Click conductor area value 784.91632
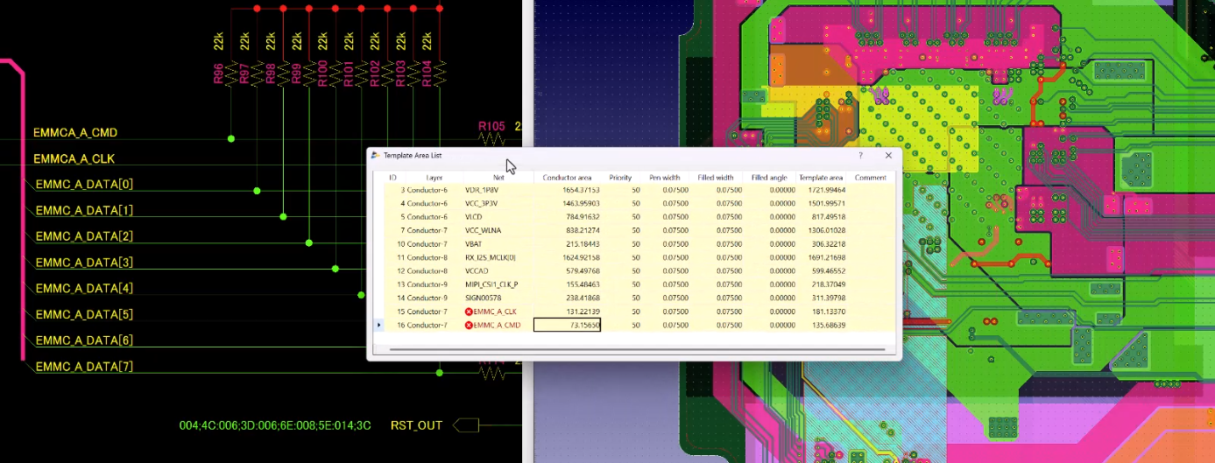This screenshot has width=1215, height=463. 582,217
